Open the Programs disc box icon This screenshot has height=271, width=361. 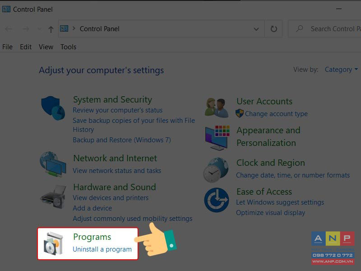(x=53, y=243)
